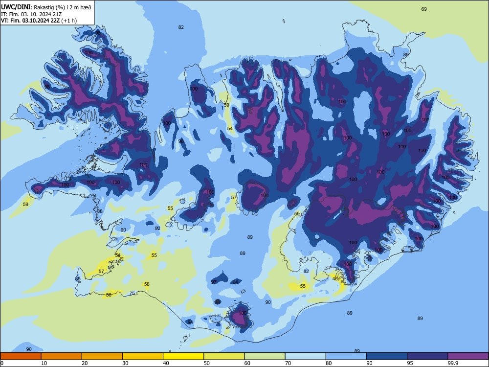The width and height of the screenshot is (489, 367).
Task: Pick the bright yellow 40–50 legend swatch
Action: tap(183, 356)
